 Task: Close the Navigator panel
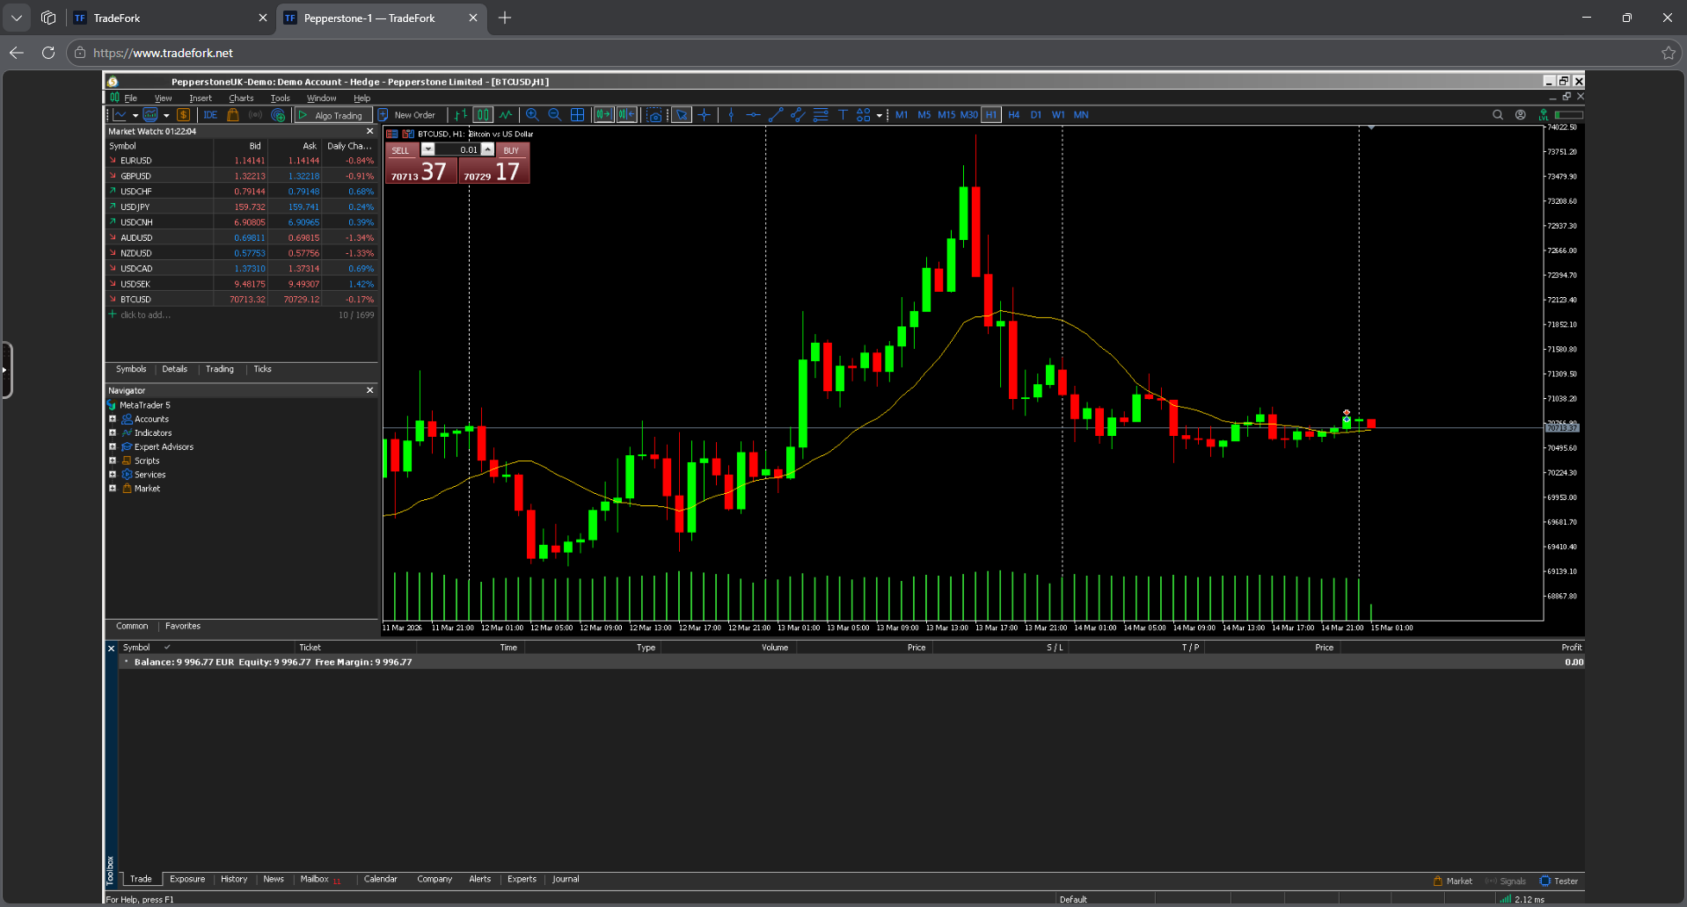pyautogui.click(x=369, y=390)
